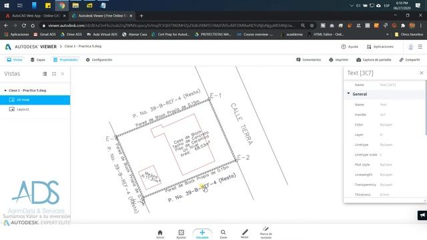Select the Autodesk Viewer browser tab
This screenshot has width=427, height=240.
click(x=102, y=16)
